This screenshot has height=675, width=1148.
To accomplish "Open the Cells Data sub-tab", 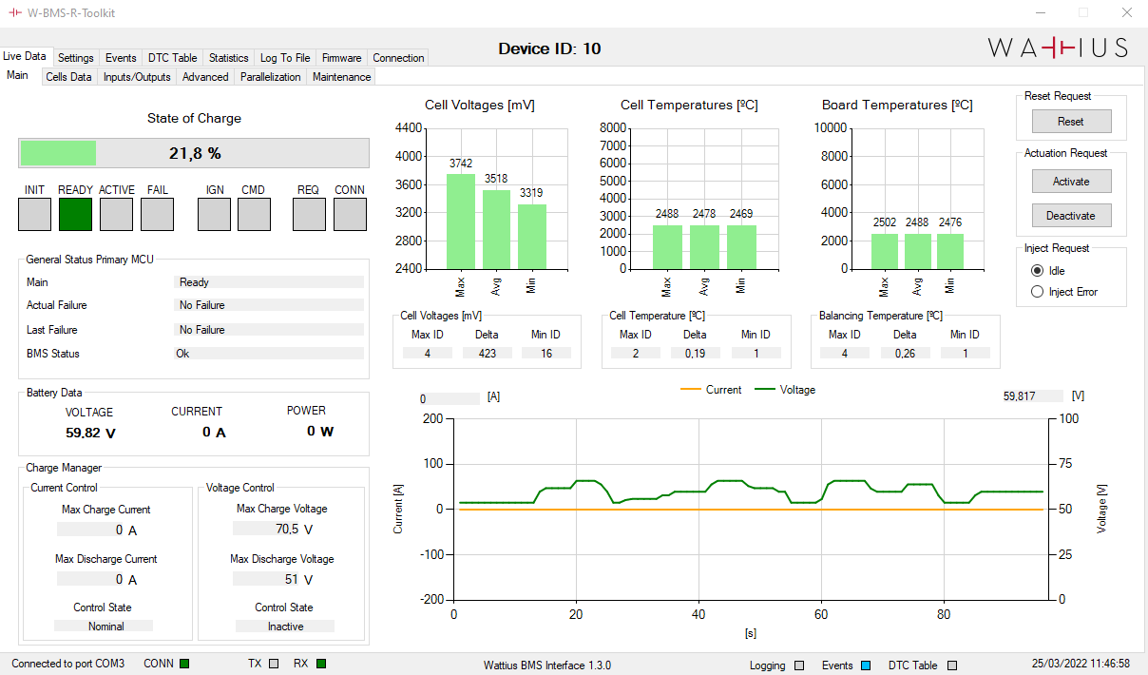I will pyautogui.click(x=69, y=77).
